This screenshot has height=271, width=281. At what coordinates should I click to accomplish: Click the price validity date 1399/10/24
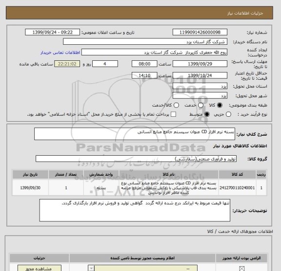[200, 75]
